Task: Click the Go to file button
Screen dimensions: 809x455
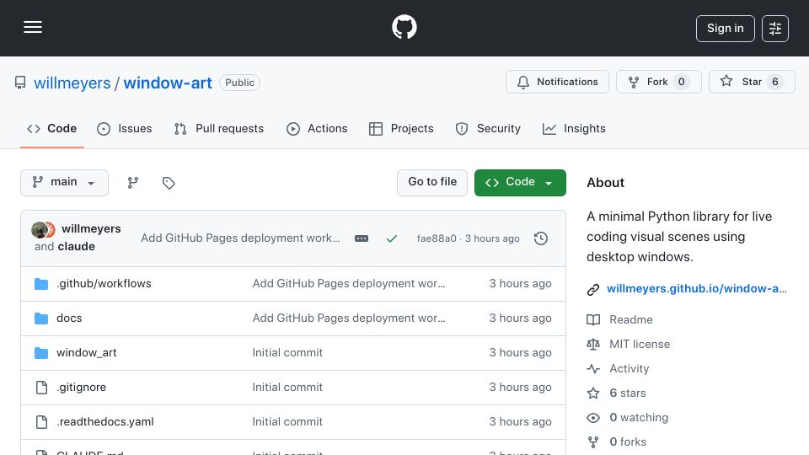Action: [432, 183]
